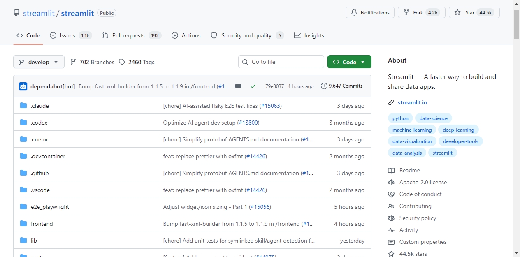Viewport: 520px width, 257px height.
Task: Open the develop branch dropdown
Action: pos(39,62)
